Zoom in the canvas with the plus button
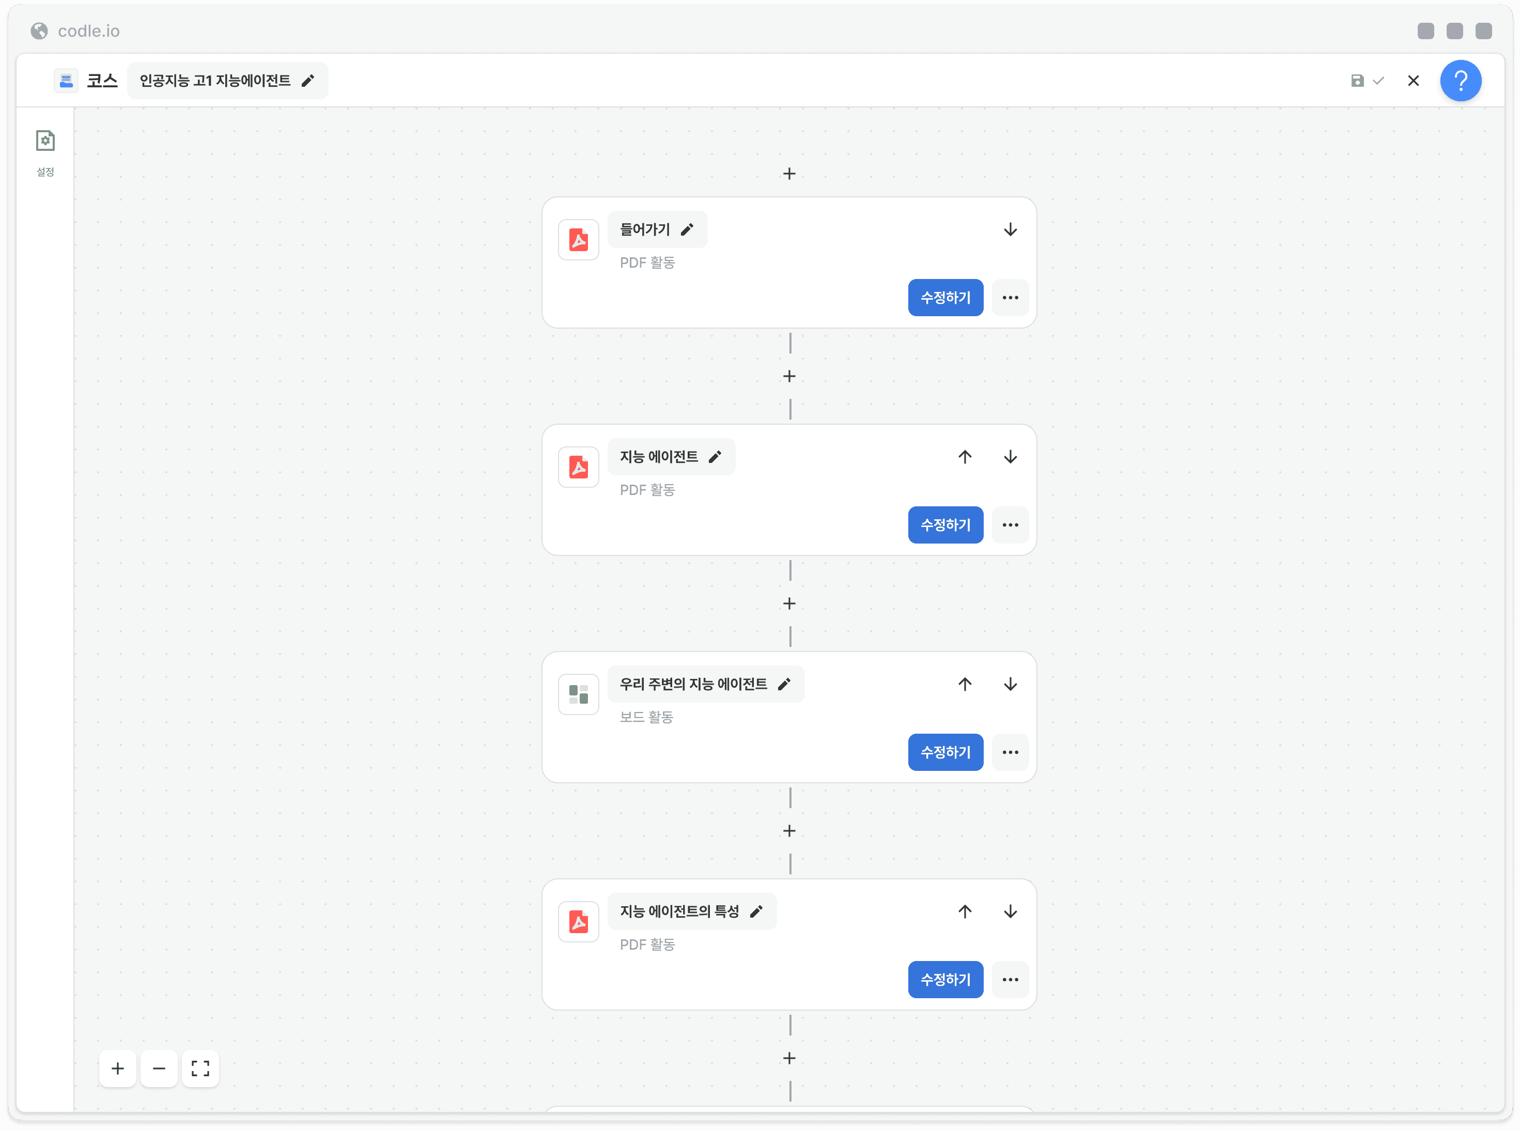 pyautogui.click(x=118, y=1068)
